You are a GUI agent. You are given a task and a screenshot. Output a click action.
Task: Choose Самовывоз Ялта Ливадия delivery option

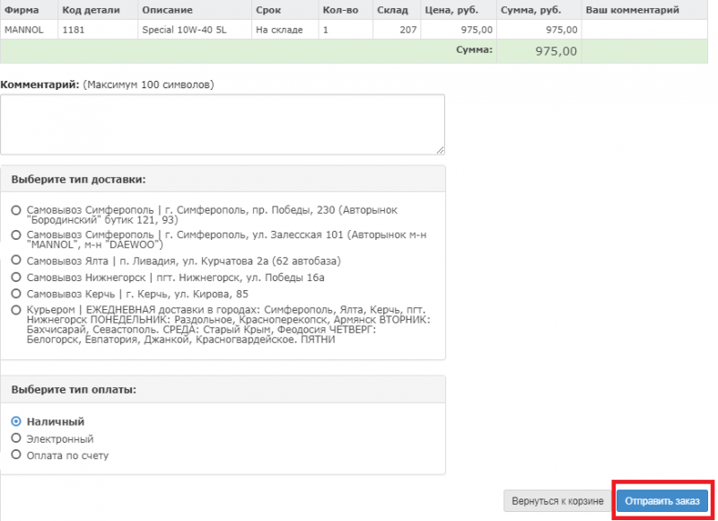(x=16, y=260)
